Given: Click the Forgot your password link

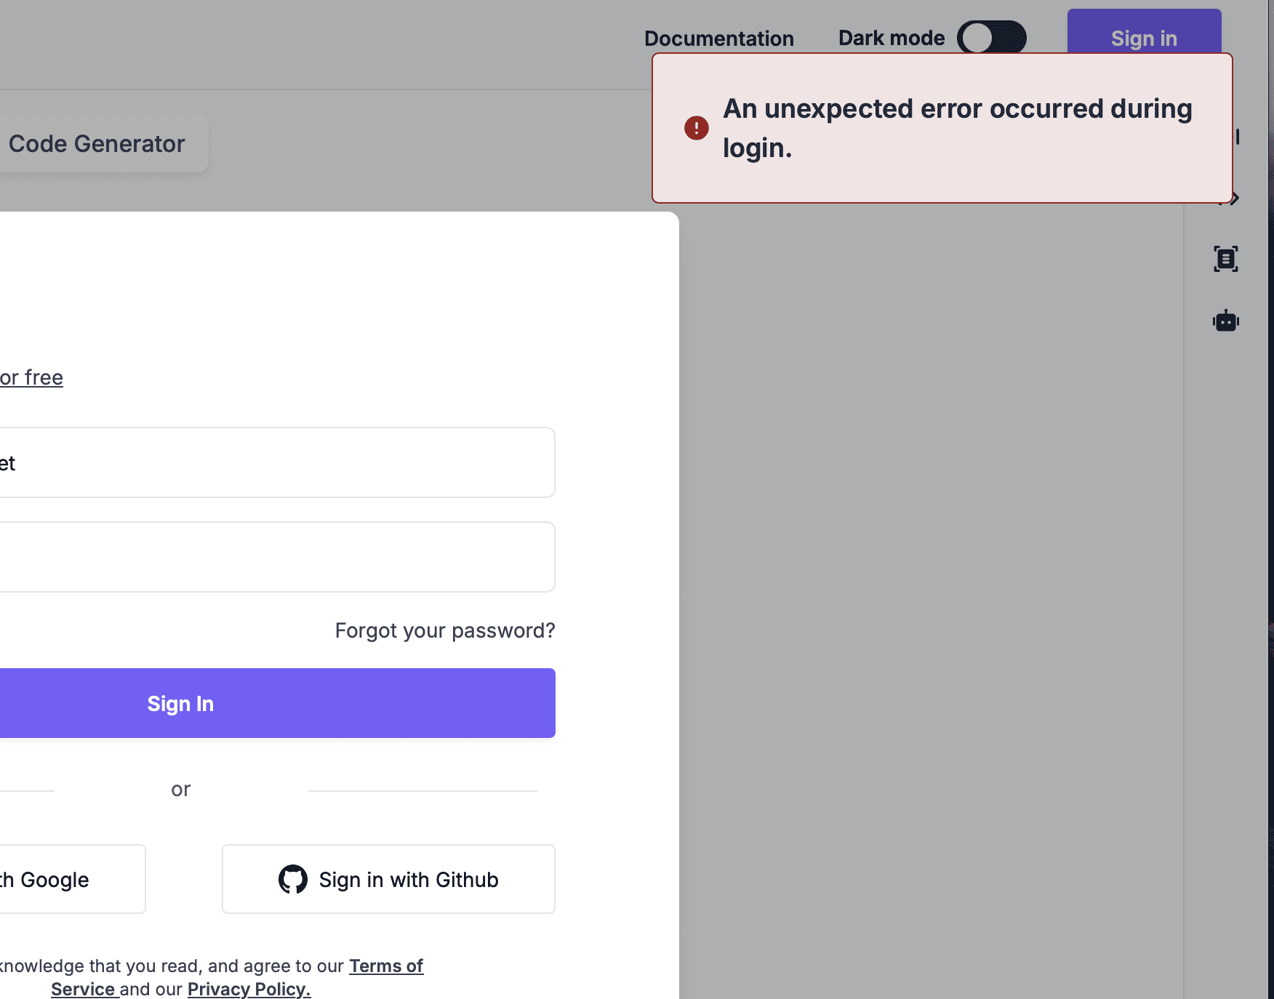Looking at the screenshot, I should (445, 630).
